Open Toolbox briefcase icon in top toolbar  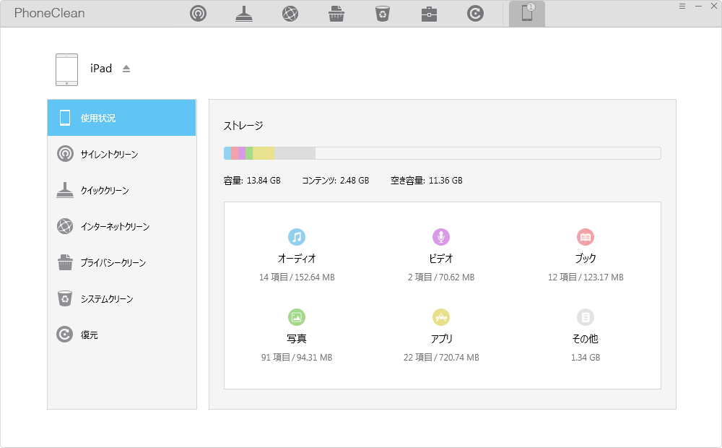pyautogui.click(x=429, y=14)
